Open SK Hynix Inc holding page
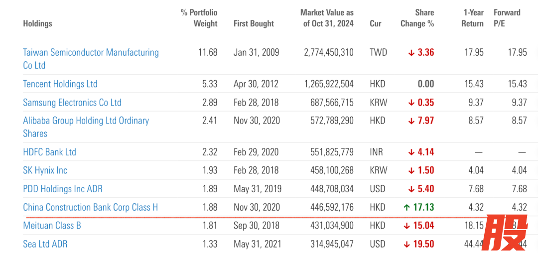Viewport: 538px width, 260px height. [x=45, y=170]
